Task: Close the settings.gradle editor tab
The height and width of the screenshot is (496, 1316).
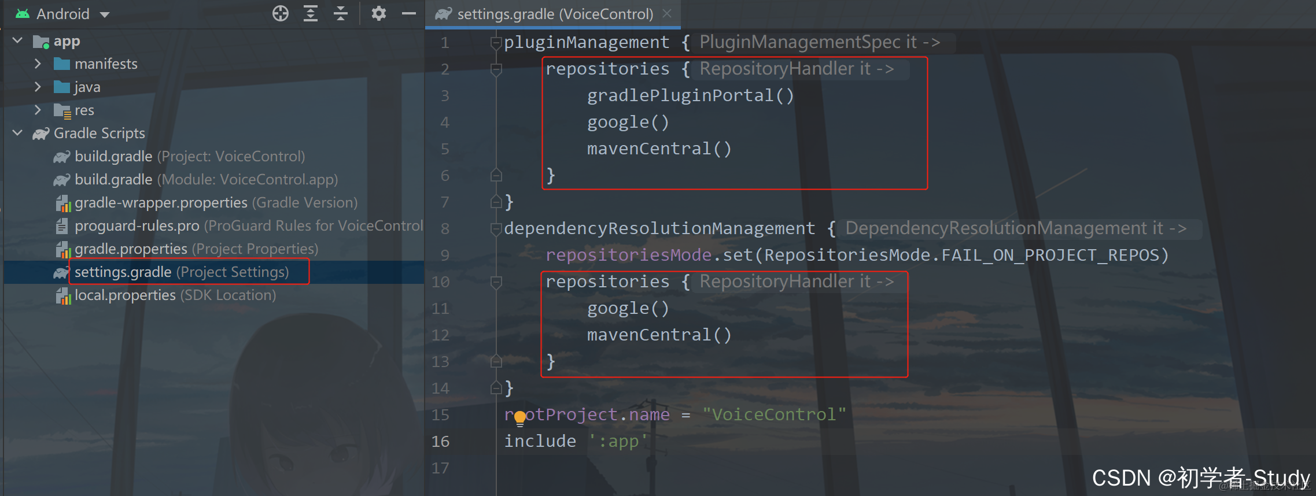Action: pyautogui.click(x=667, y=13)
